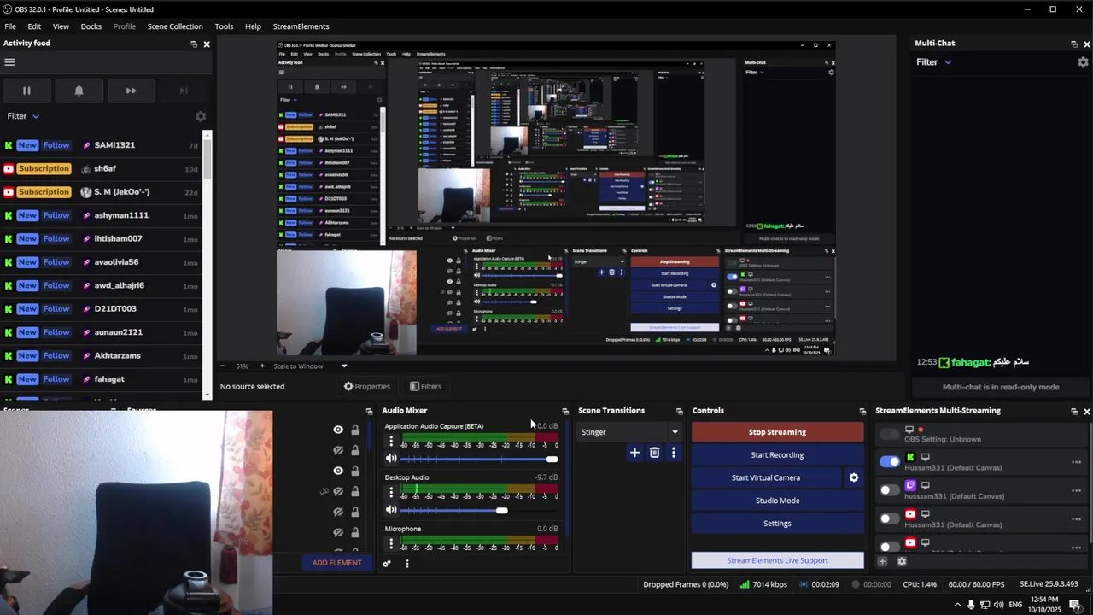
Task: Show hidden icons in system tray
Action: click(957, 605)
